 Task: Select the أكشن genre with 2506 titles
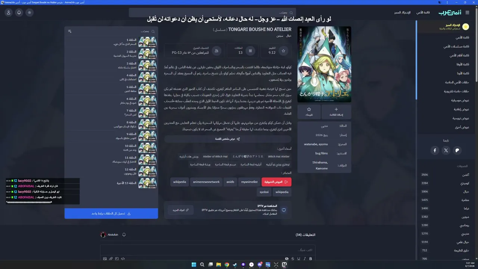(445, 175)
